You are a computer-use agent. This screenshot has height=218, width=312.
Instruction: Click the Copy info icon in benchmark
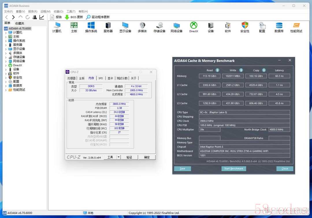(x=264, y=70)
